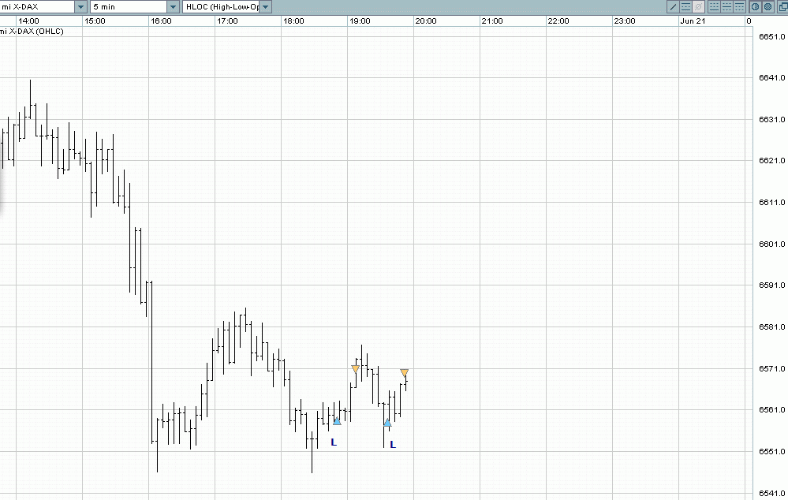Click the first blue up-triangle entry marker

[x=337, y=421]
